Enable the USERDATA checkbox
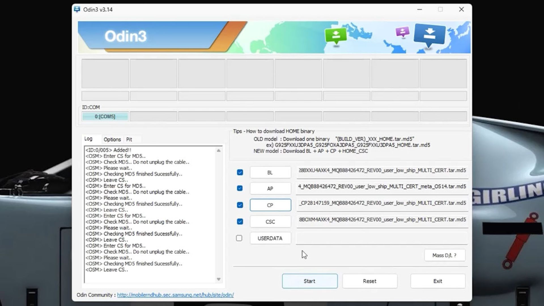544x306 pixels. coord(239,238)
